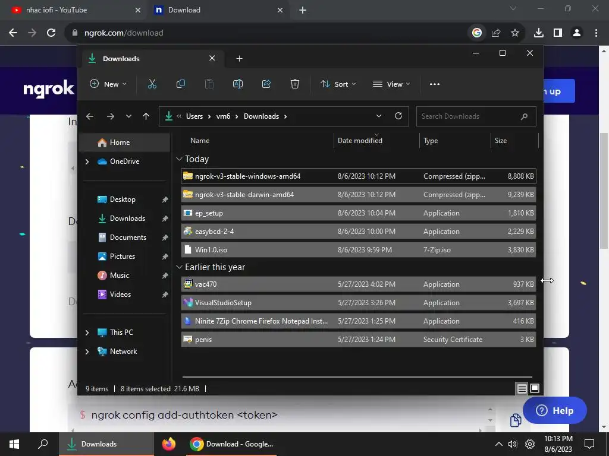The width and height of the screenshot is (609, 456).
Task: Open taskbar search magnifier
Action: click(x=43, y=444)
